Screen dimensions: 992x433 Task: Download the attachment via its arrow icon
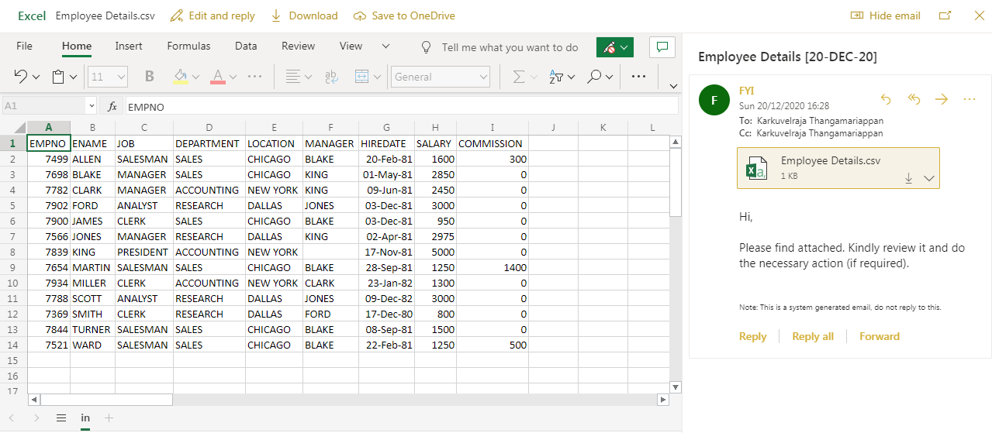908,178
